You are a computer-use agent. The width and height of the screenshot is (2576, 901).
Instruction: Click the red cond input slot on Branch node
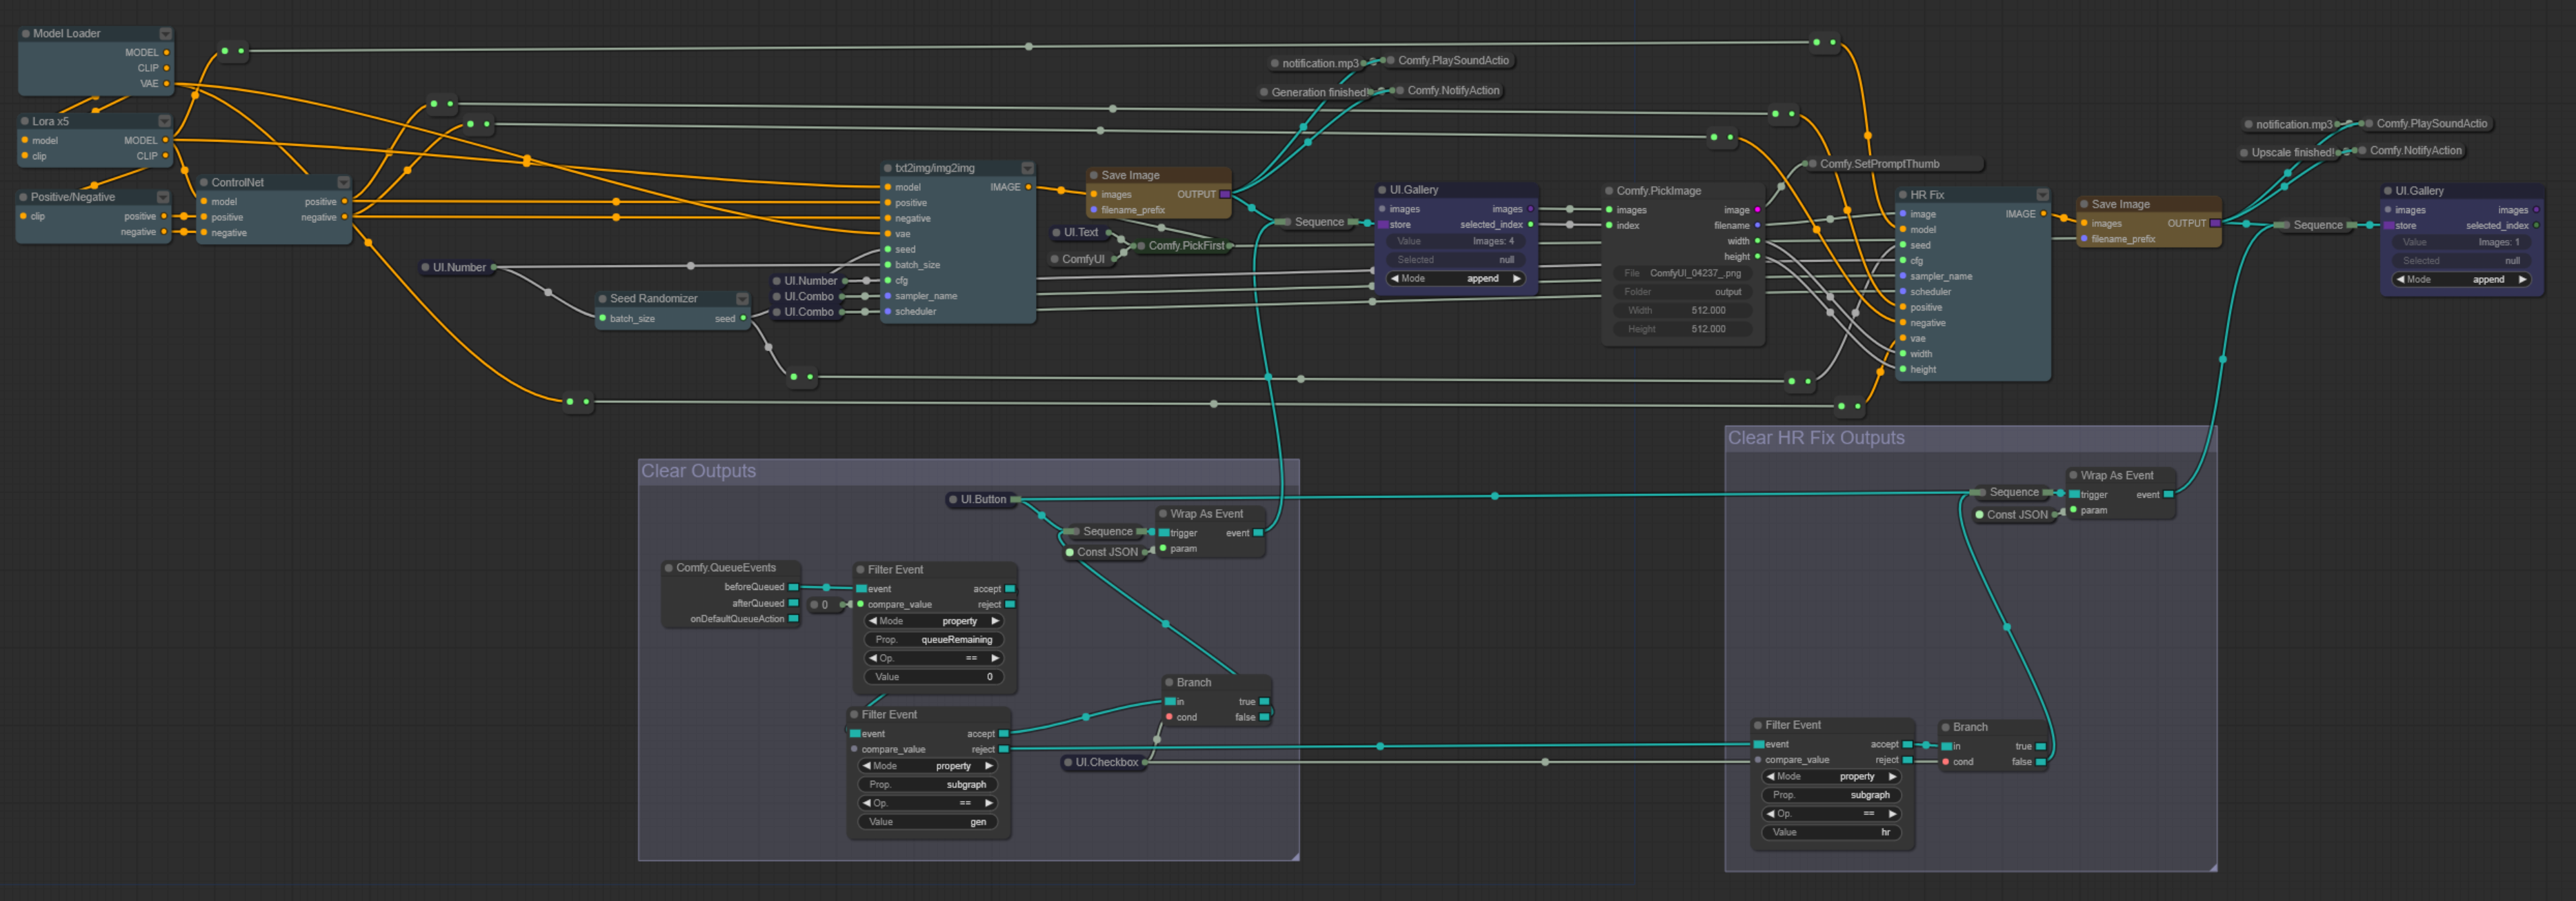pos(1169,717)
